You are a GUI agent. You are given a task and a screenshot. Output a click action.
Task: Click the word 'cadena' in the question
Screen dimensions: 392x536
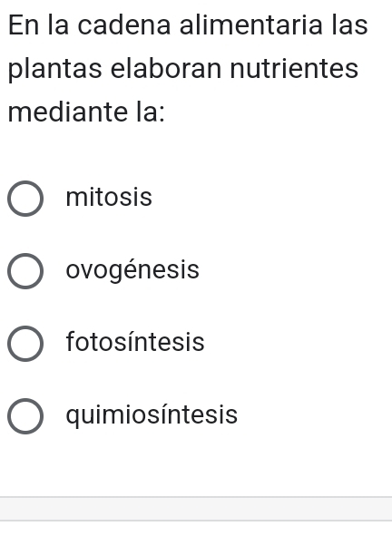[x=123, y=25]
